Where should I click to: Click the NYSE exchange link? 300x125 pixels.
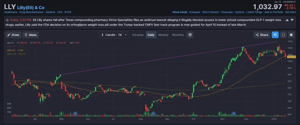(x=68, y=12)
